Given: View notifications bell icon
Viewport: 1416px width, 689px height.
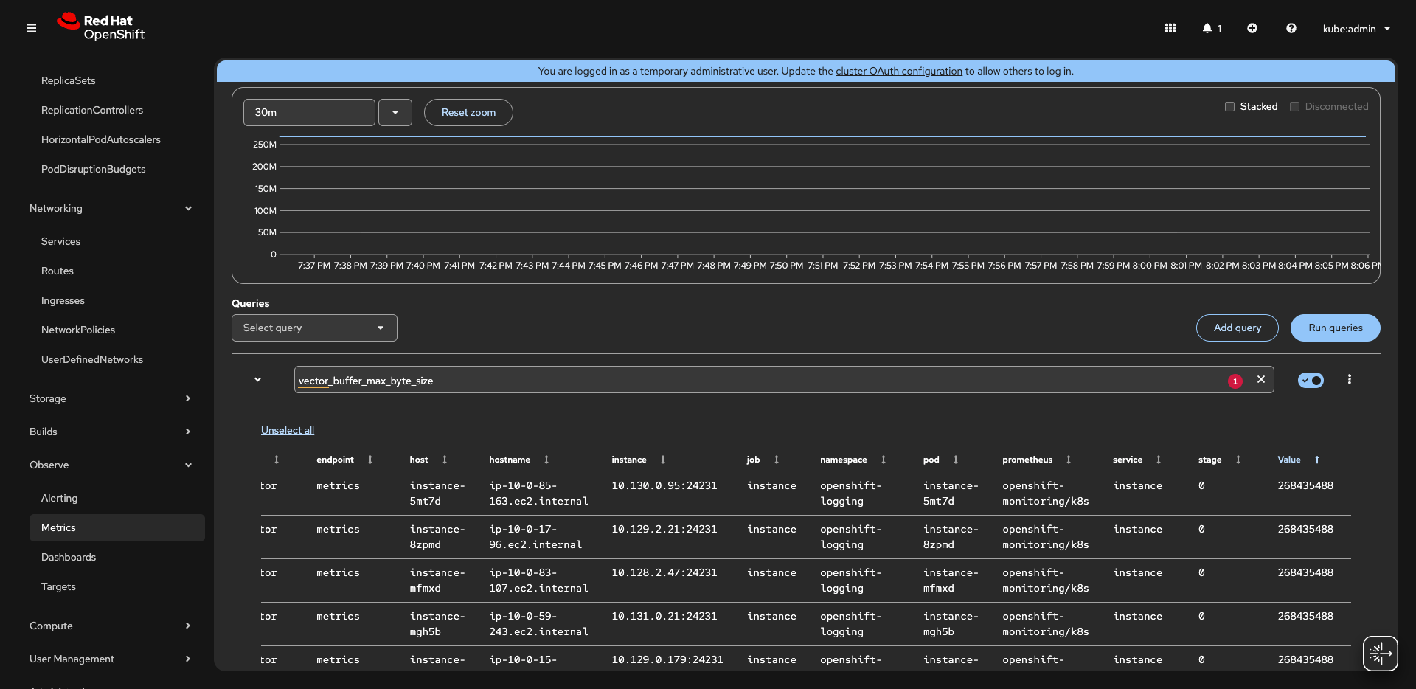Looking at the screenshot, I should point(1207,28).
